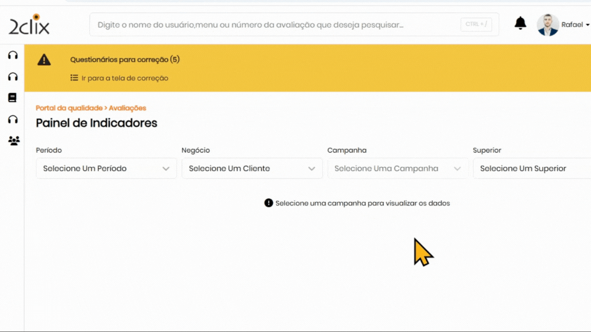Follow the 'Ir para a tela de correção' link
591x332 pixels.
125,78
